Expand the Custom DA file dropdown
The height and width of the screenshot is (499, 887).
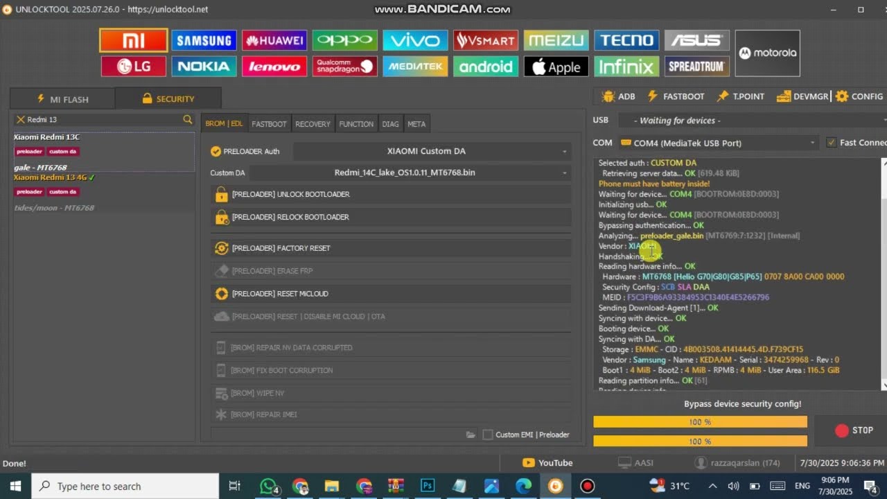point(410,173)
